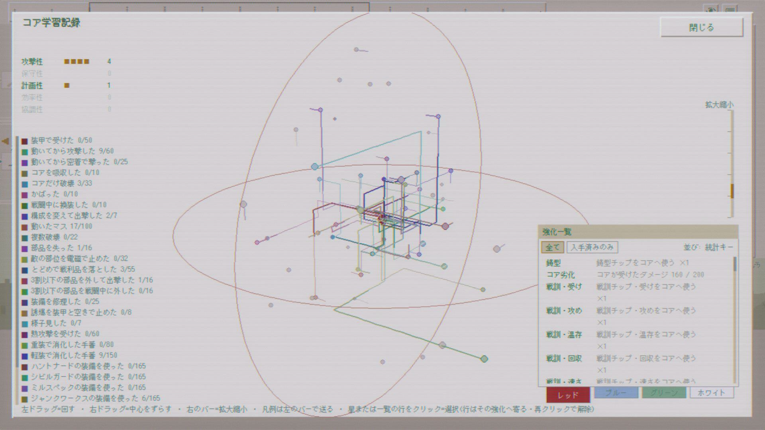Image resolution: width=765 pixels, height=430 pixels.
Task: Click legend entry 動いてから密着で撃った 0/25
Action: [75, 162]
